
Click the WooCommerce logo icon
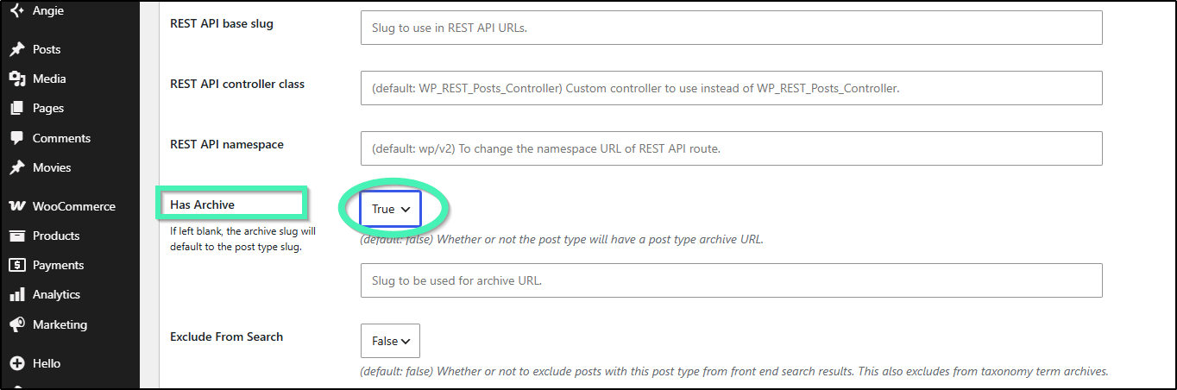pos(16,206)
